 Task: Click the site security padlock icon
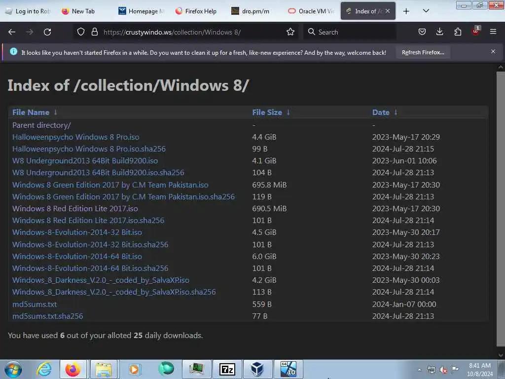(x=94, y=32)
